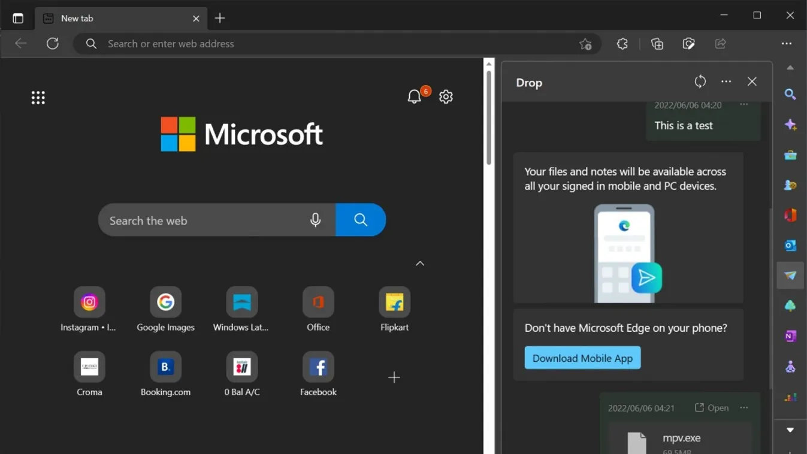Go back using the back arrow

[x=21, y=44]
